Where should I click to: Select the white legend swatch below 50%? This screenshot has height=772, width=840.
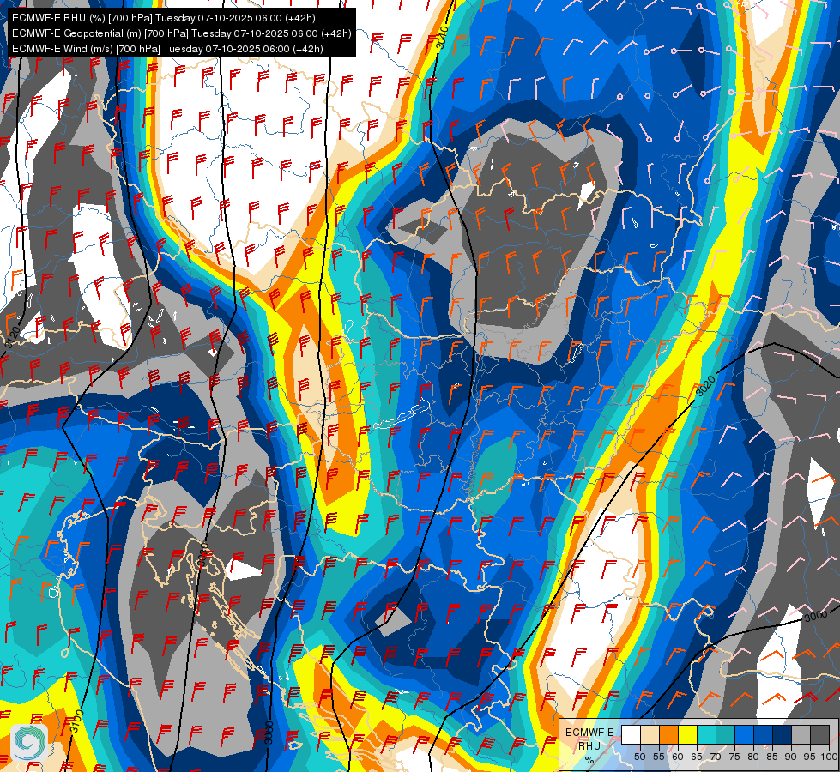tap(631, 734)
